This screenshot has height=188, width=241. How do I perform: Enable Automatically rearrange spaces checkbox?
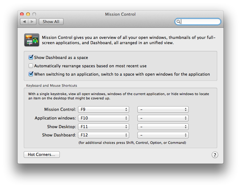pos(31,66)
